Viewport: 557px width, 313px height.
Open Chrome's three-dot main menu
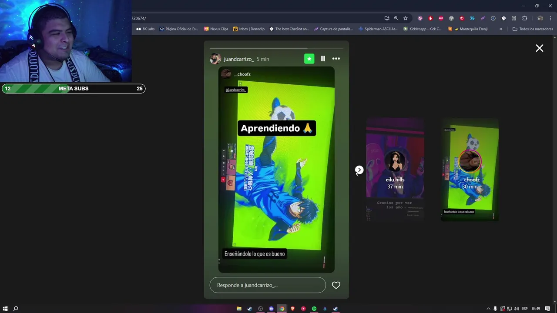[x=550, y=18]
